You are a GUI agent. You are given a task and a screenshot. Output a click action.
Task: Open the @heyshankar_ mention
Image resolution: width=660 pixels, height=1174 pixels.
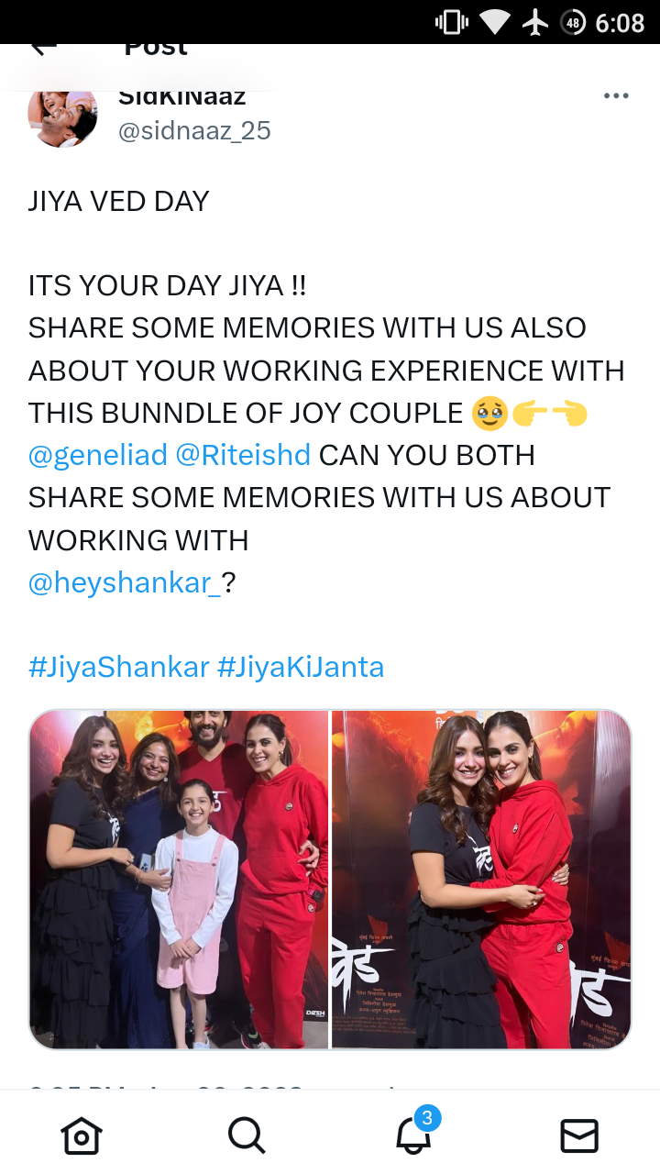coord(125,582)
